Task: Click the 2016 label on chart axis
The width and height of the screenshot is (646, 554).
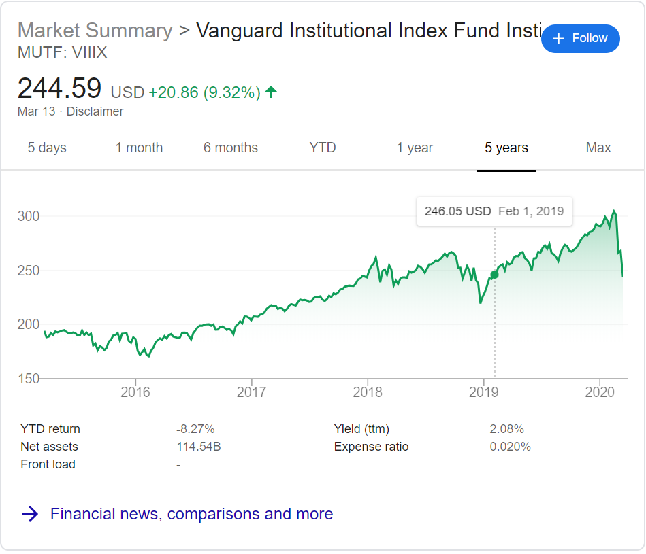Action: pyautogui.click(x=135, y=392)
